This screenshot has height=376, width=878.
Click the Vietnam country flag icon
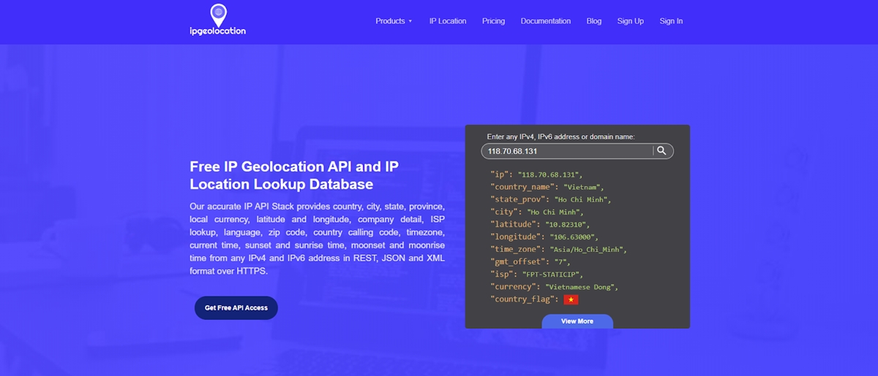(571, 299)
